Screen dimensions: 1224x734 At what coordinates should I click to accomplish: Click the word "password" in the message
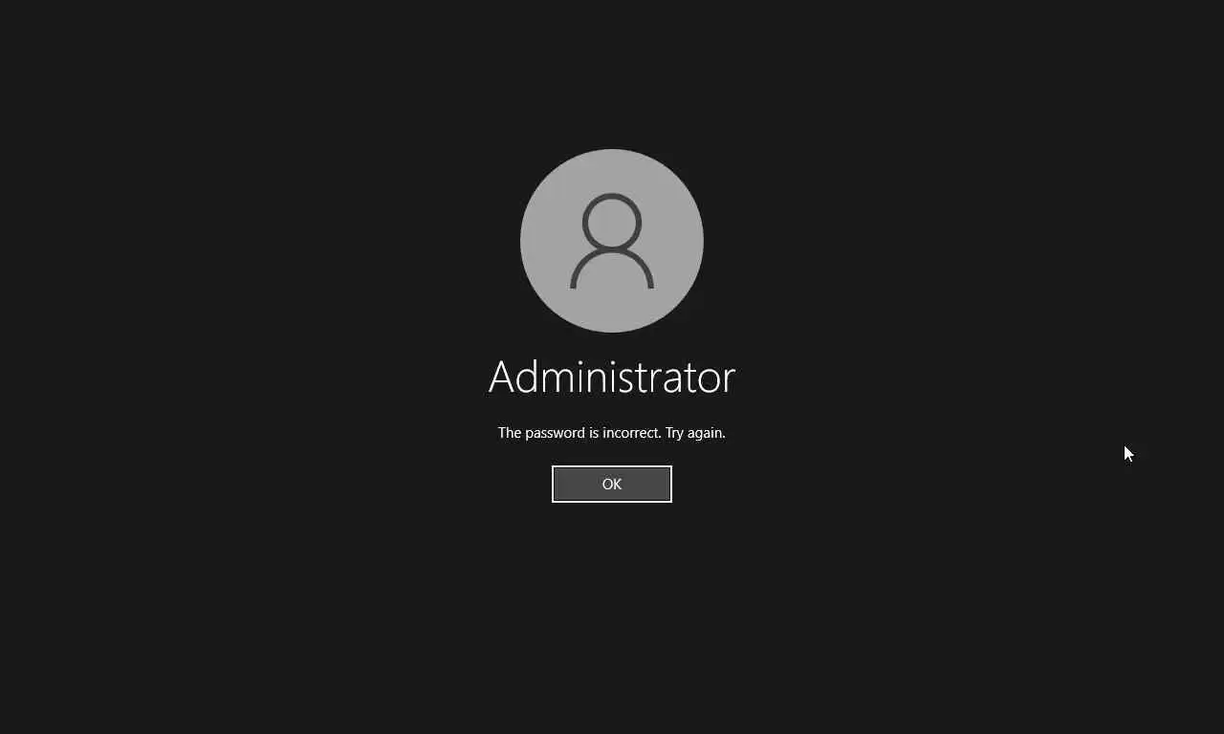[x=555, y=433]
